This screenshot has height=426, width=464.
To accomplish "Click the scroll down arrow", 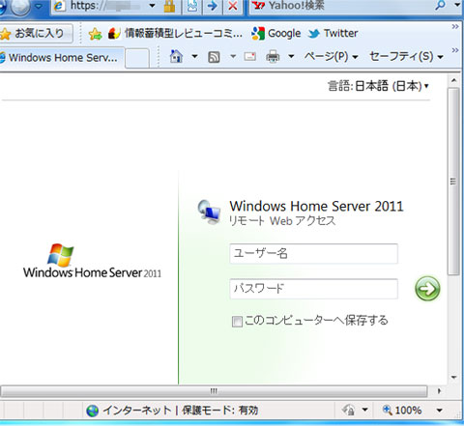I will pos(453,377).
